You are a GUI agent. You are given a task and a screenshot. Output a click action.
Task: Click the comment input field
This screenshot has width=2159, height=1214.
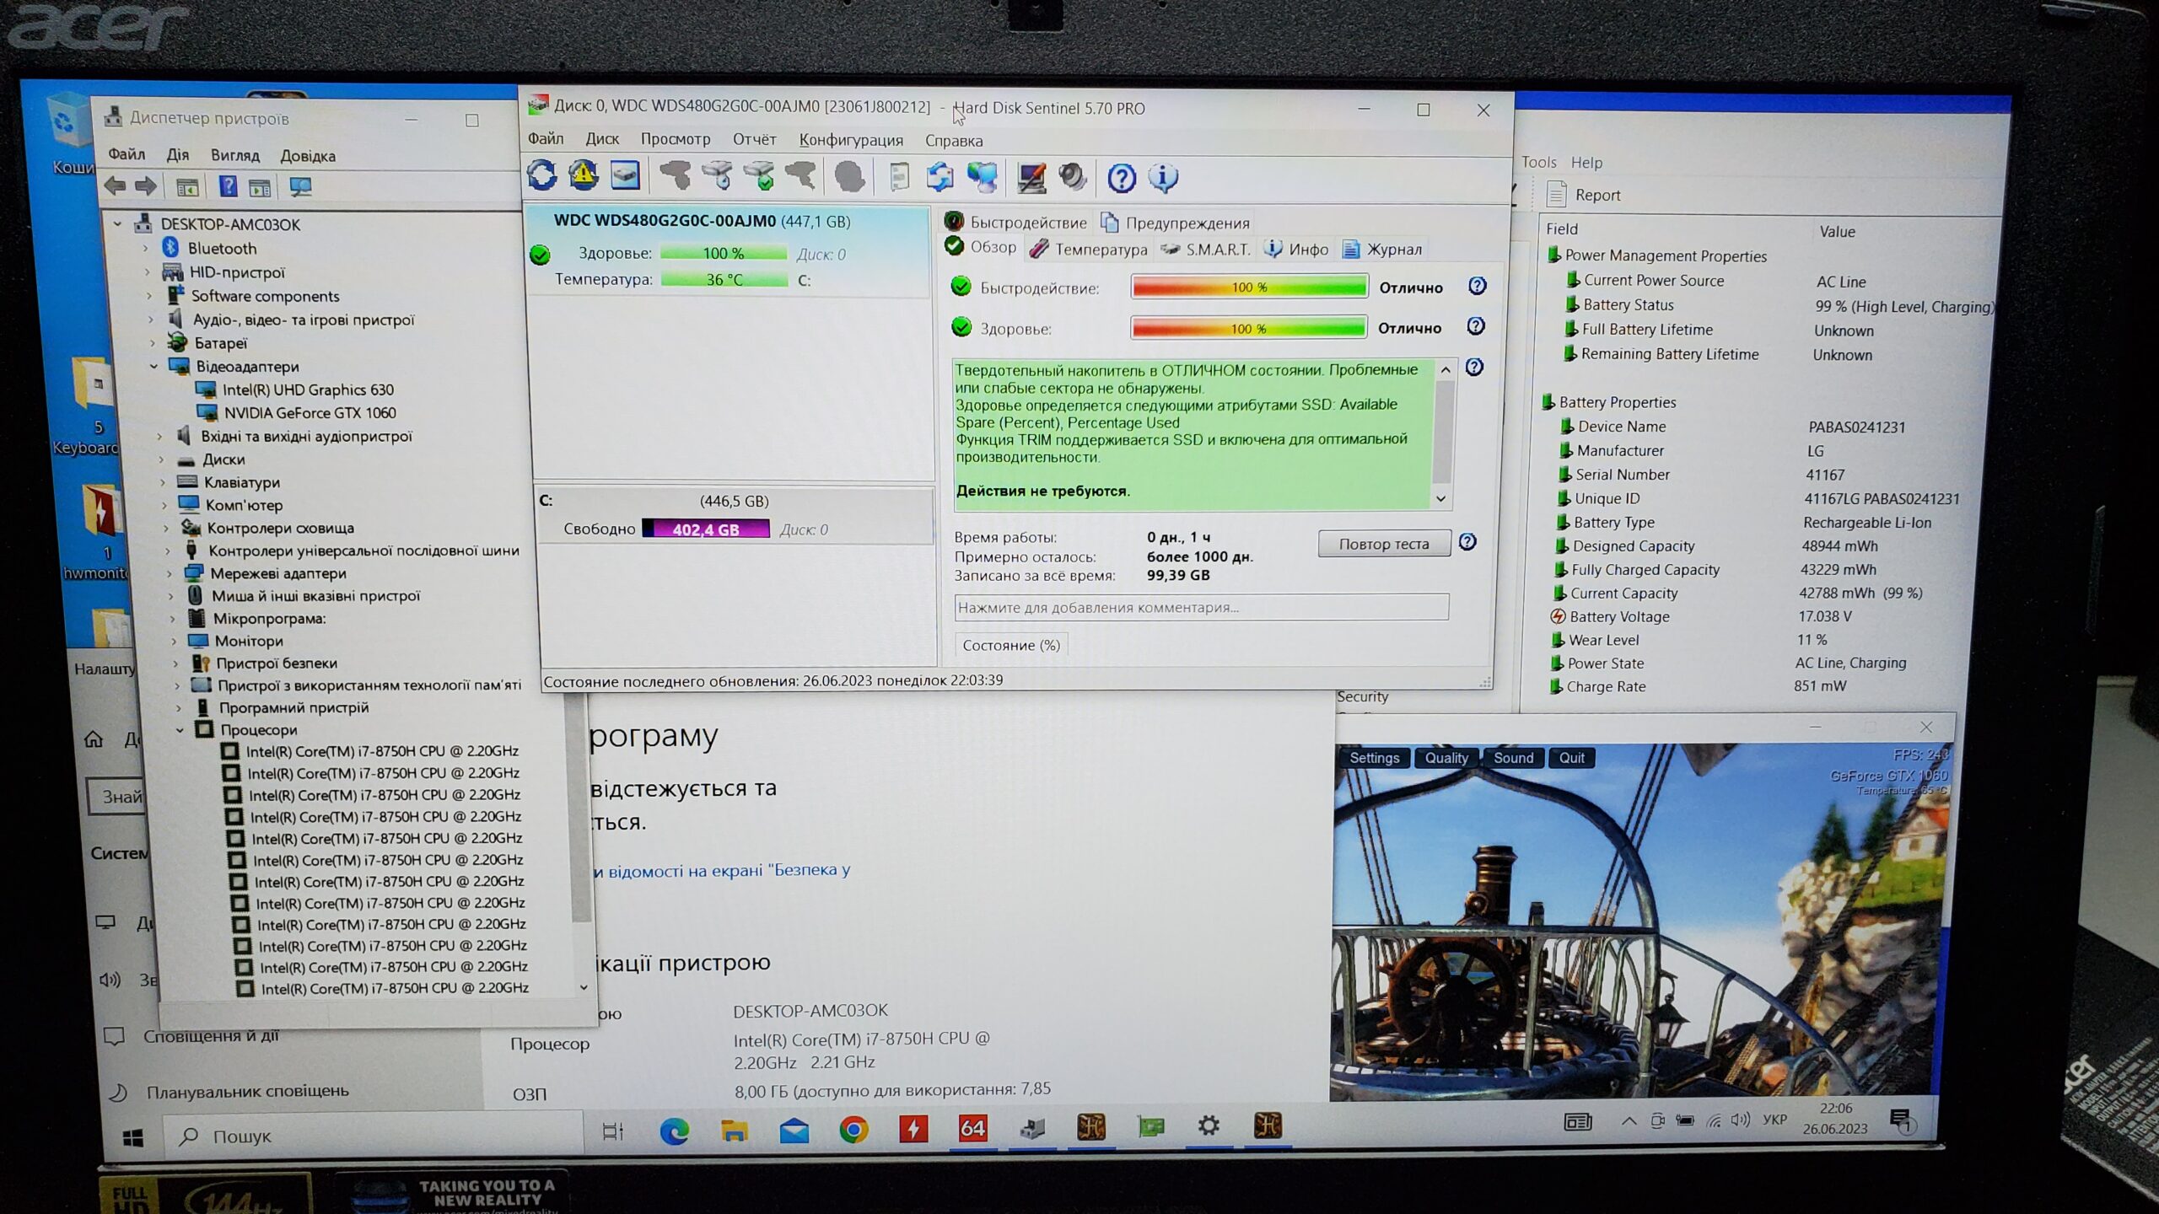point(1201,607)
